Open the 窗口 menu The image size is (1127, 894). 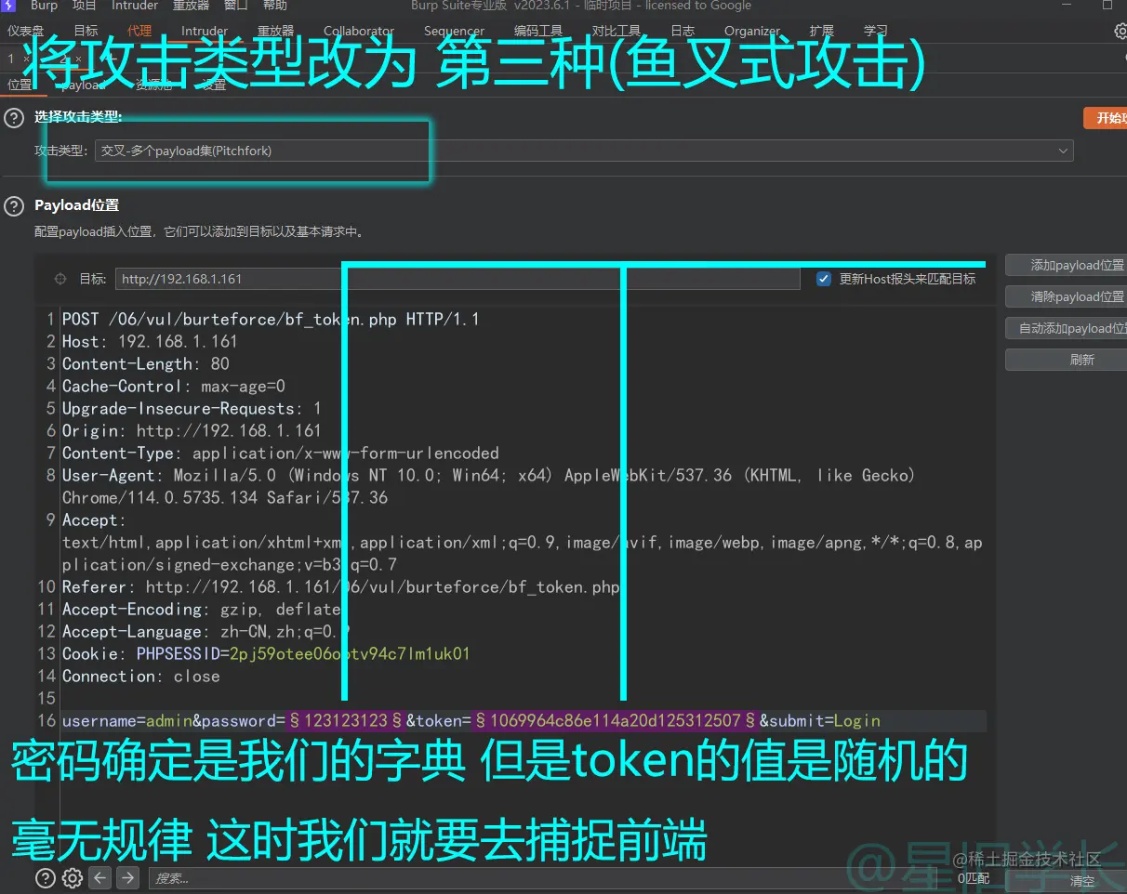(x=236, y=6)
